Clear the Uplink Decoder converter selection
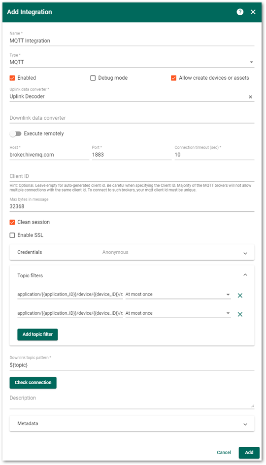The width and height of the screenshot is (266, 465). 250,97
